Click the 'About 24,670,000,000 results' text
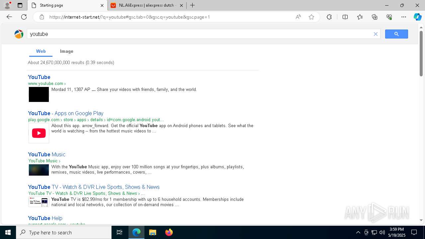Image resolution: width=425 pixels, height=239 pixels. pyautogui.click(x=71, y=62)
